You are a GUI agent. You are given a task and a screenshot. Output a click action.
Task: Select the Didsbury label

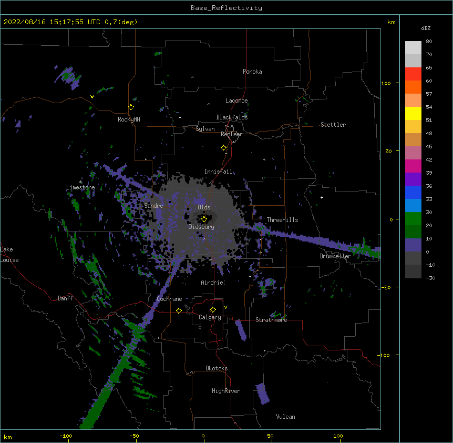[202, 227]
